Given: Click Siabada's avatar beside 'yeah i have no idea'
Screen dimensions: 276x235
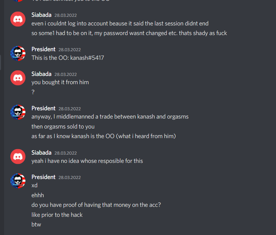Looking at the screenshot, I should [18, 156].
